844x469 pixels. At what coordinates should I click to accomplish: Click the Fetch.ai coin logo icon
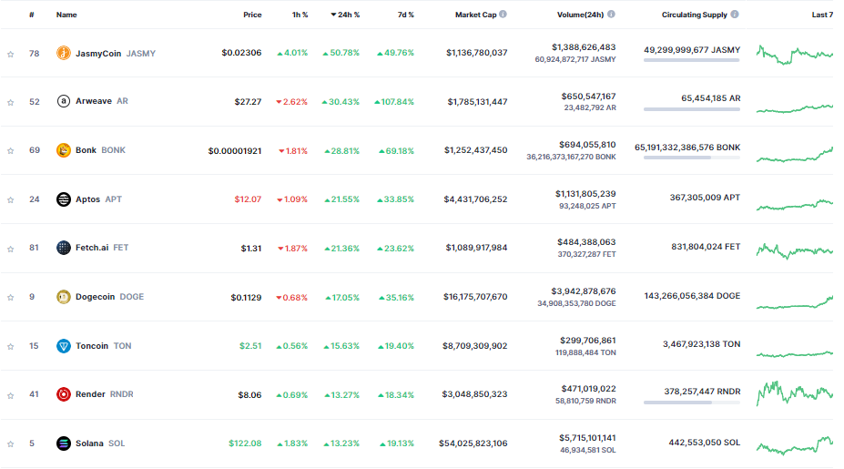click(x=64, y=248)
